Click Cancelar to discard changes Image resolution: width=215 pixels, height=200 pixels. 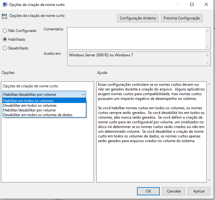click(174, 191)
